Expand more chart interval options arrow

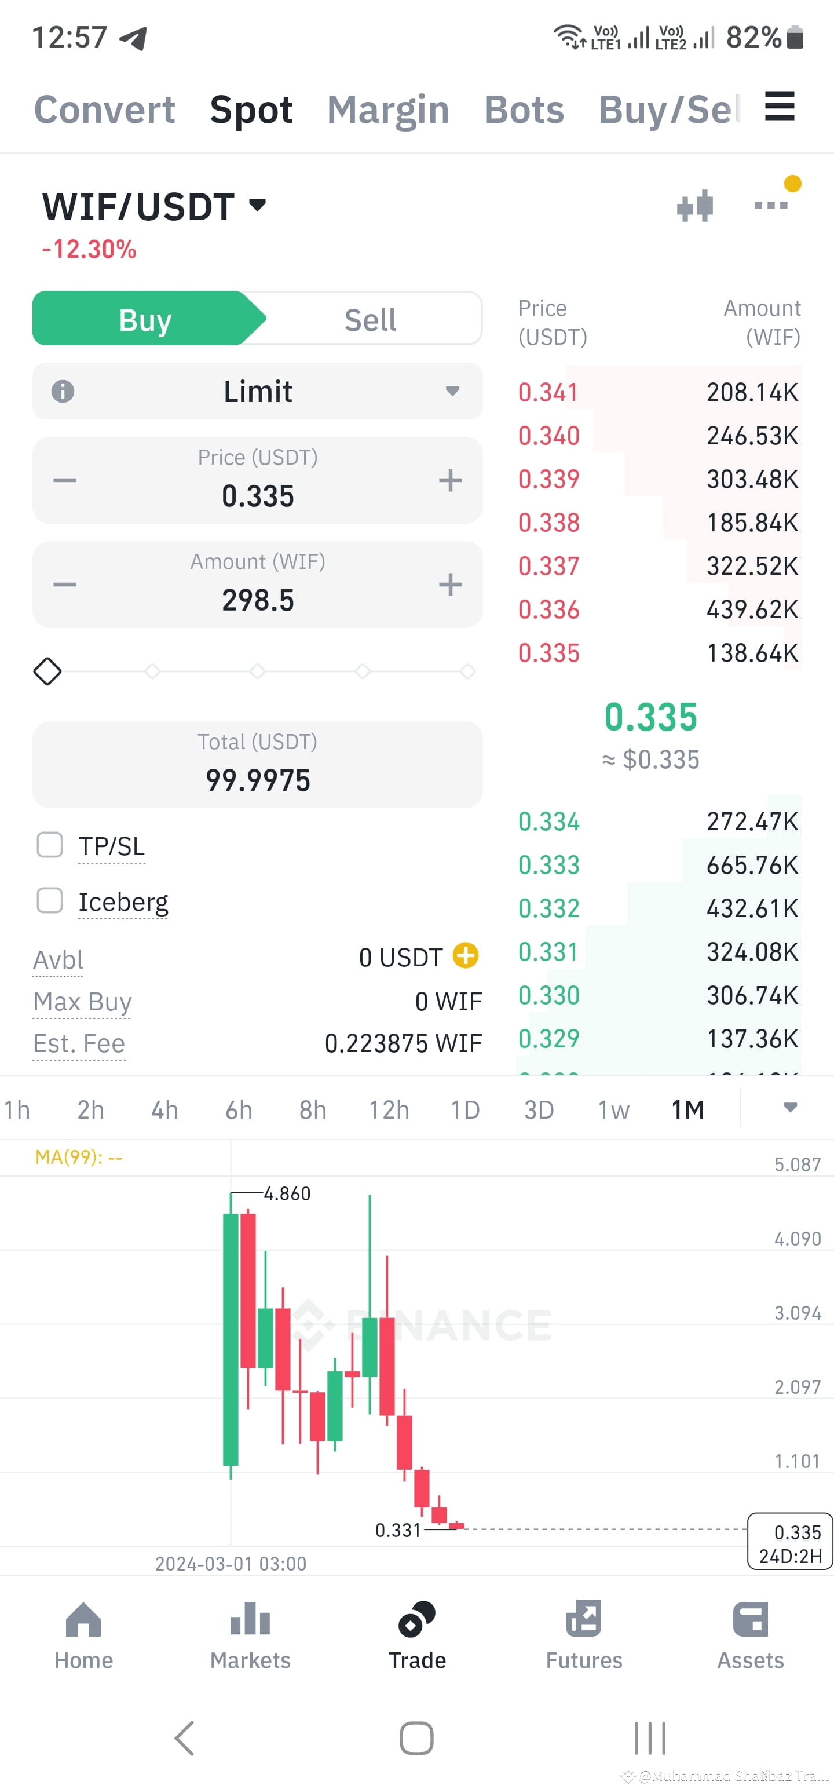pos(789,1108)
